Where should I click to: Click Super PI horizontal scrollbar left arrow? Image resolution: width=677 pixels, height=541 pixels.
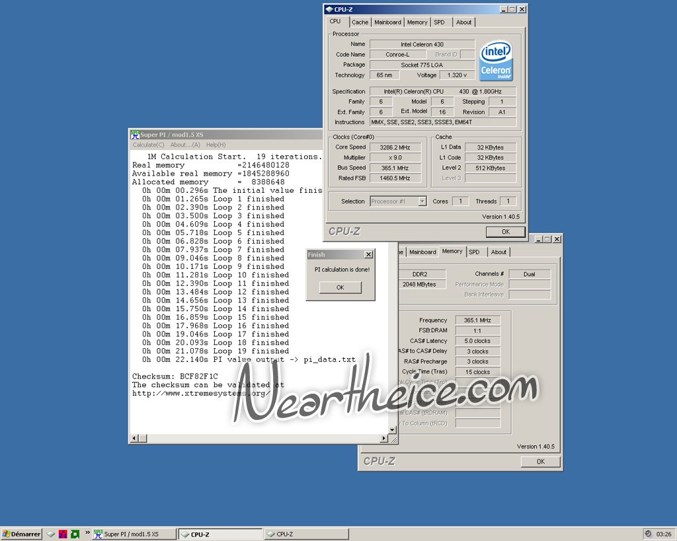(x=134, y=439)
